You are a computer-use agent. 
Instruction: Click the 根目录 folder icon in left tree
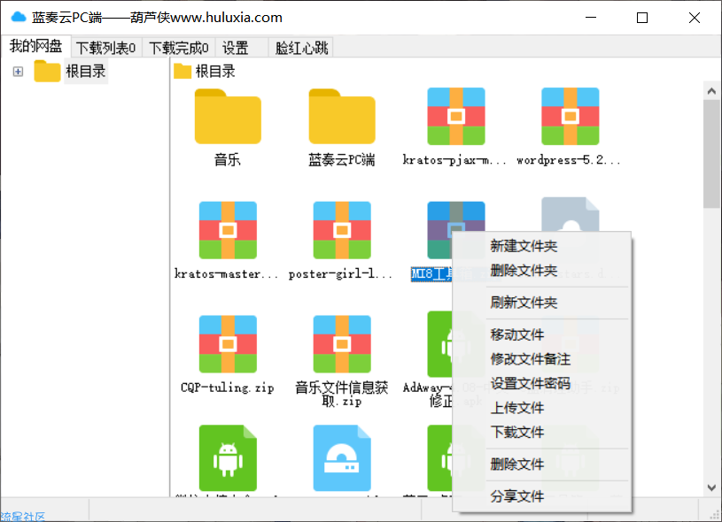tap(47, 72)
